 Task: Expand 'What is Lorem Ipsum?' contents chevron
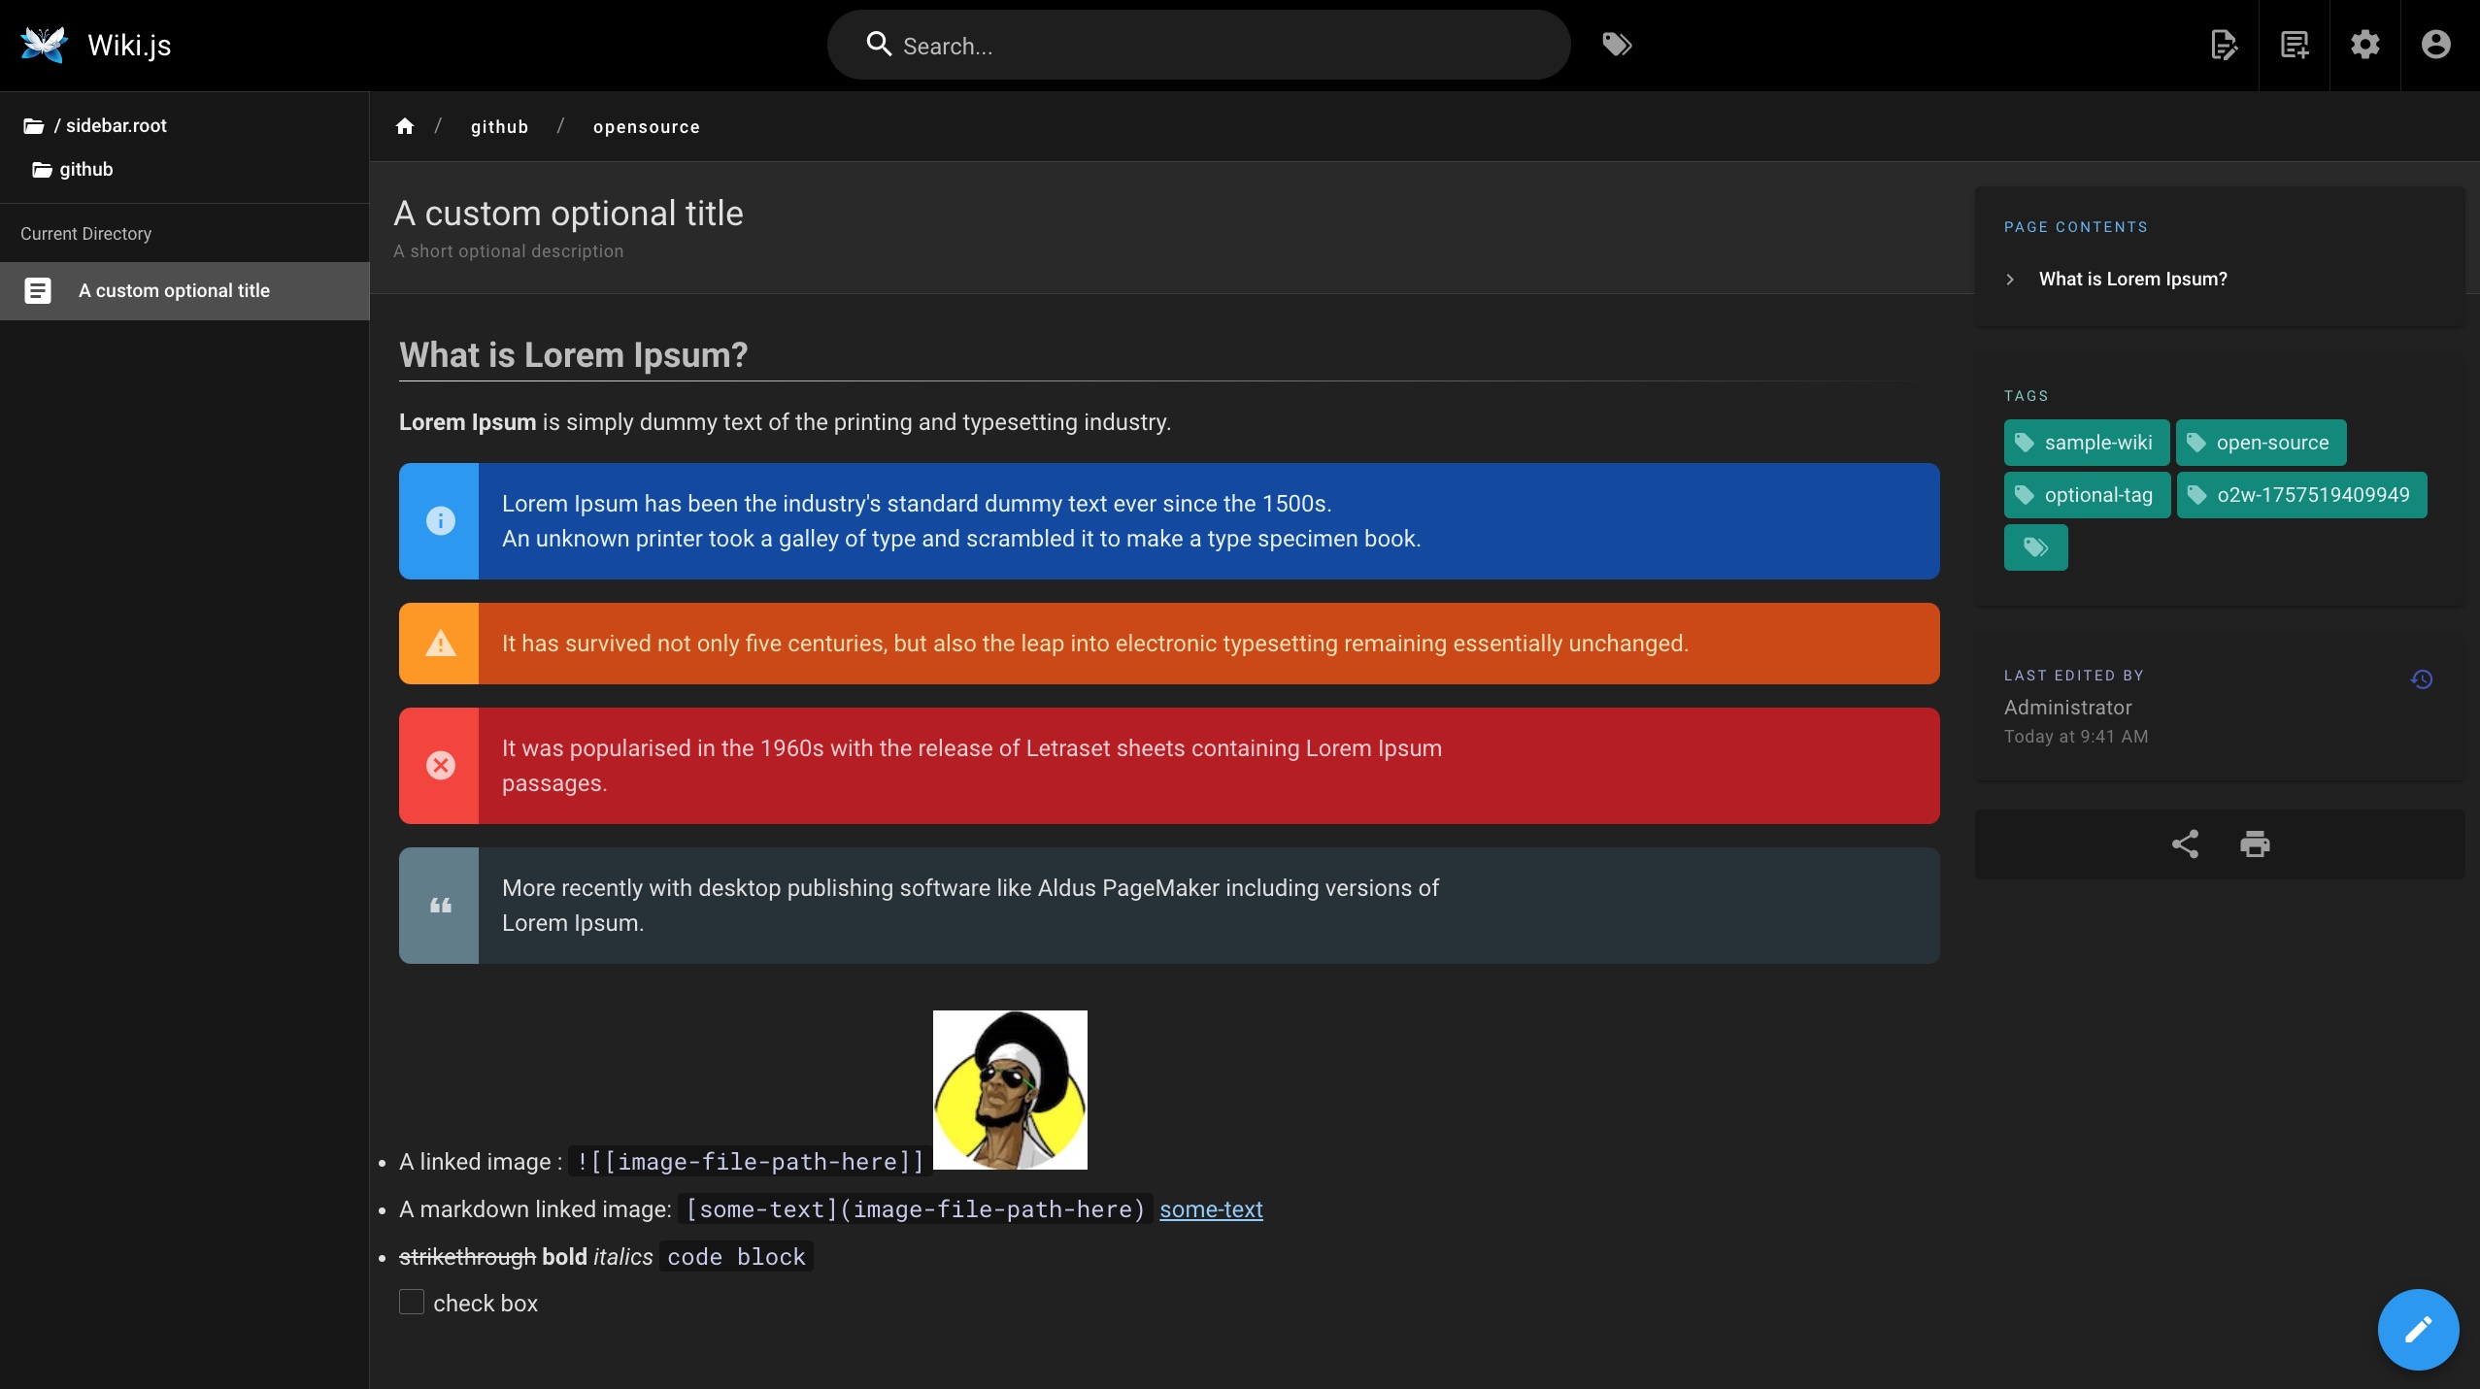pyautogui.click(x=2010, y=280)
